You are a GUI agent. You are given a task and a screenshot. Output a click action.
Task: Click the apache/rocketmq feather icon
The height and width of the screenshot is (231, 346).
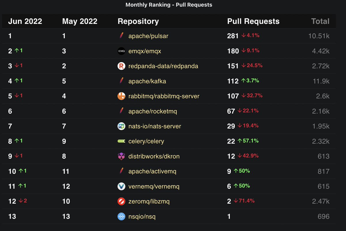point(121,111)
